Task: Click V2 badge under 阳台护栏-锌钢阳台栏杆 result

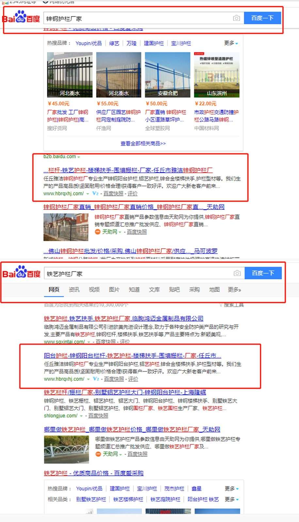Action: coord(96,379)
